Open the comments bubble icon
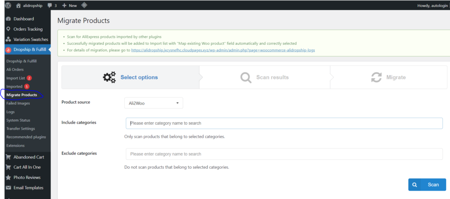The image size is (450, 199). pos(50,5)
